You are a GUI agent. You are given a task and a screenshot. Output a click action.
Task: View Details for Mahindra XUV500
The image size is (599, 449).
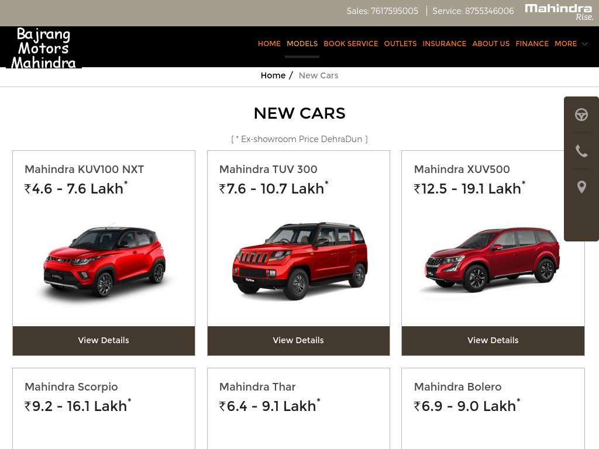pyautogui.click(x=493, y=341)
